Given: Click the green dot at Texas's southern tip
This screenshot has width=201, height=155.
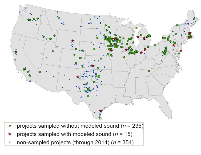Looking at the screenshot, I should [99, 117].
